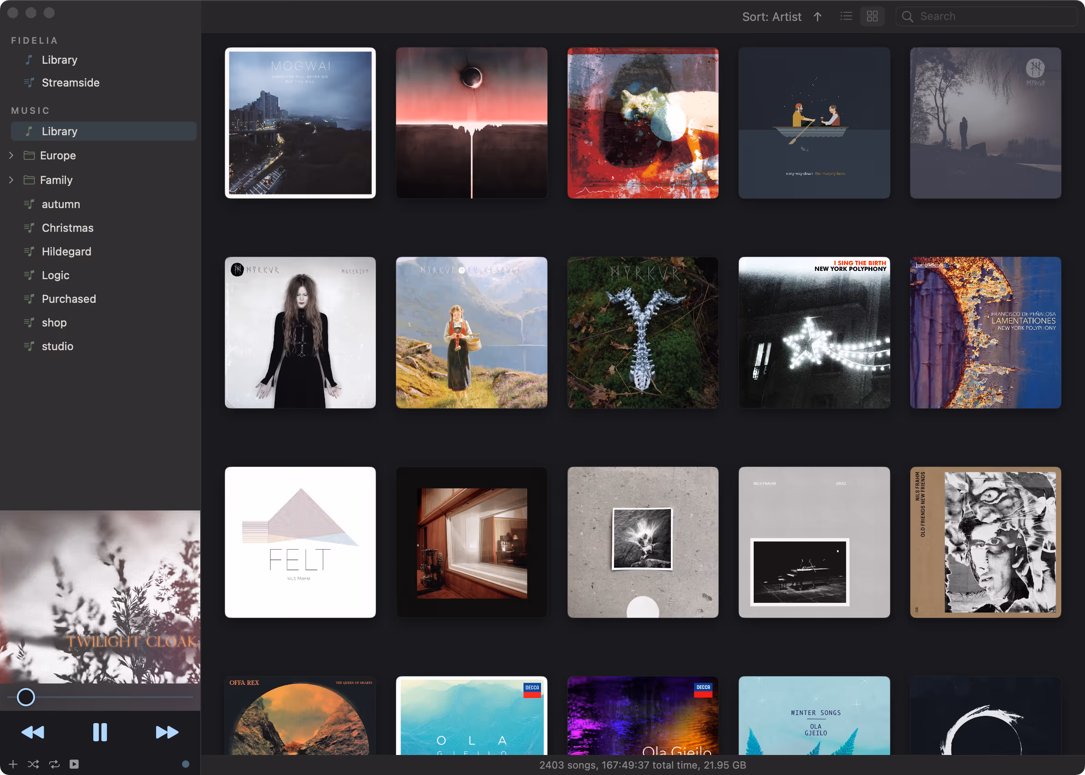Click the artwork display toggle icon

click(x=74, y=764)
